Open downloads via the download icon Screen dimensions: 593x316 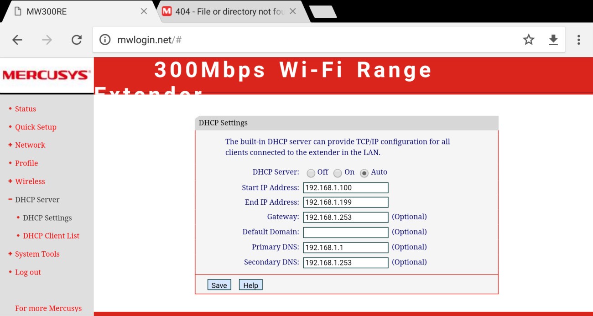tap(553, 40)
